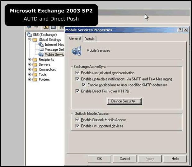Expand the Folders tree node

coord(29,79)
